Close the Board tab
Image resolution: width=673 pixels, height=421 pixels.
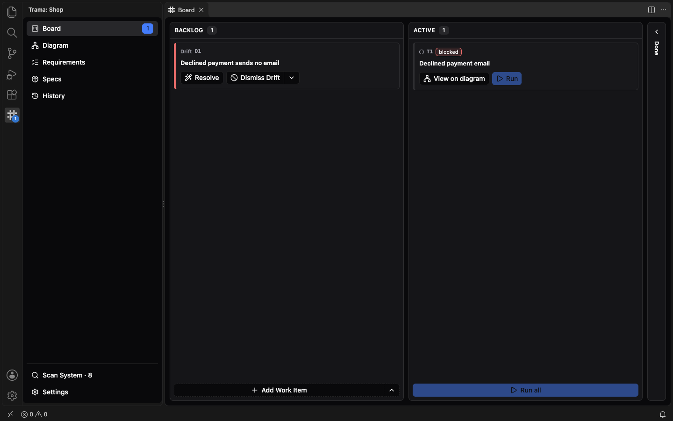coord(201,10)
